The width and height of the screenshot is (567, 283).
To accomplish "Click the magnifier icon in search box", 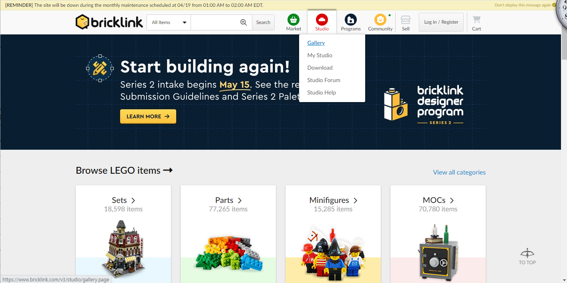I will point(243,22).
